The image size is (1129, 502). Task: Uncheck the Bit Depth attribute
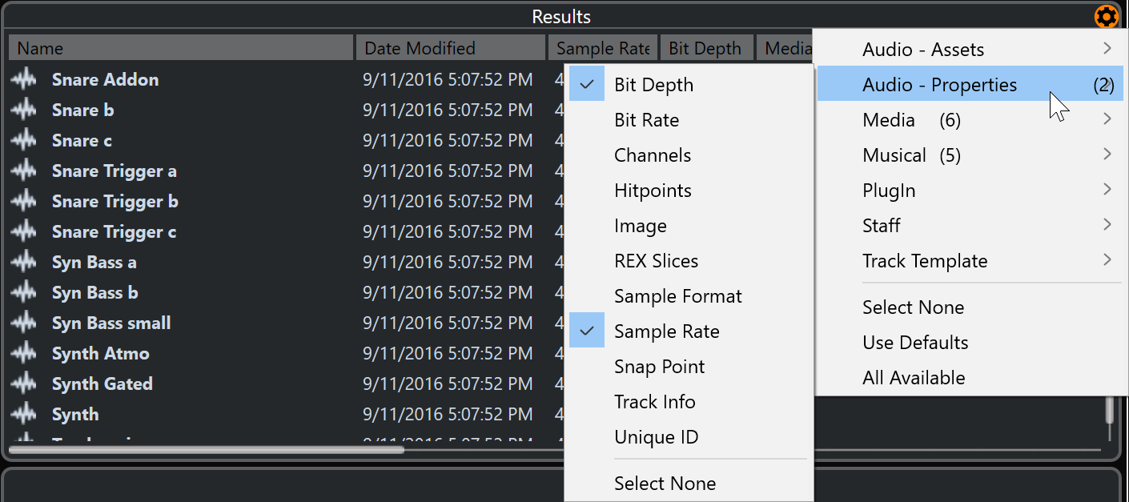coord(653,85)
